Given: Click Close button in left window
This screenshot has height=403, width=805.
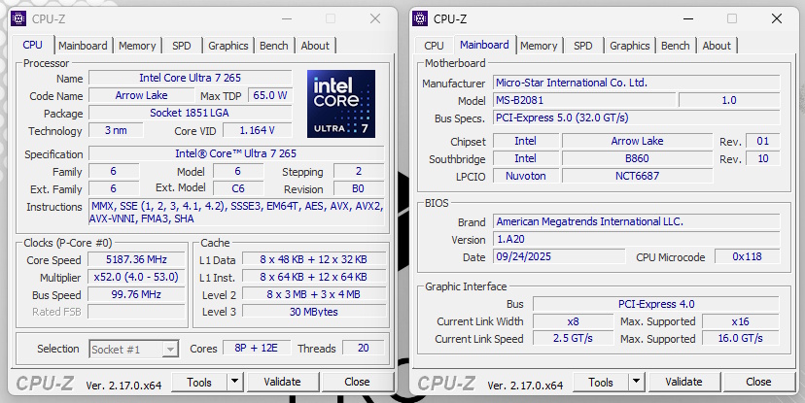Looking at the screenshot, I should (357, 382).
